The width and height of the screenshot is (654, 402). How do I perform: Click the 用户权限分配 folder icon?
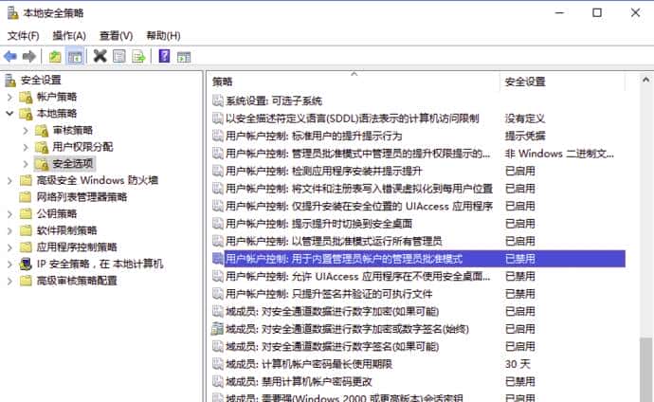click(42, 147)
